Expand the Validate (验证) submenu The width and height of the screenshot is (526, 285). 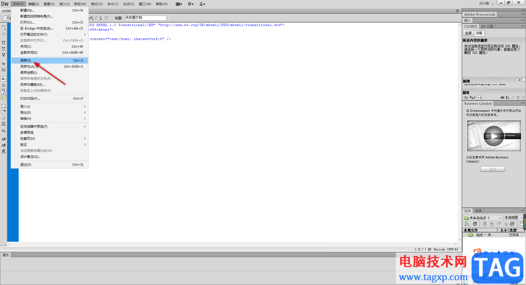[x=50, y=145]
